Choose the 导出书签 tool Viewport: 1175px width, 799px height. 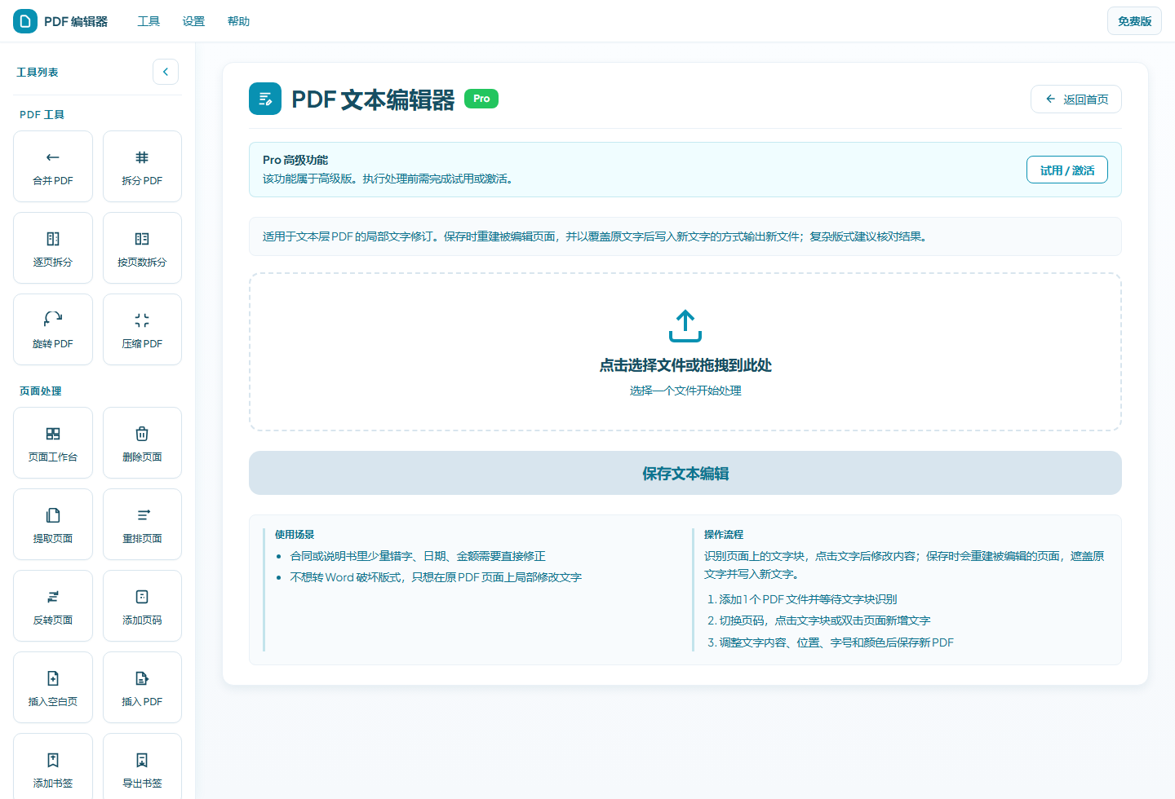[142, 766]
